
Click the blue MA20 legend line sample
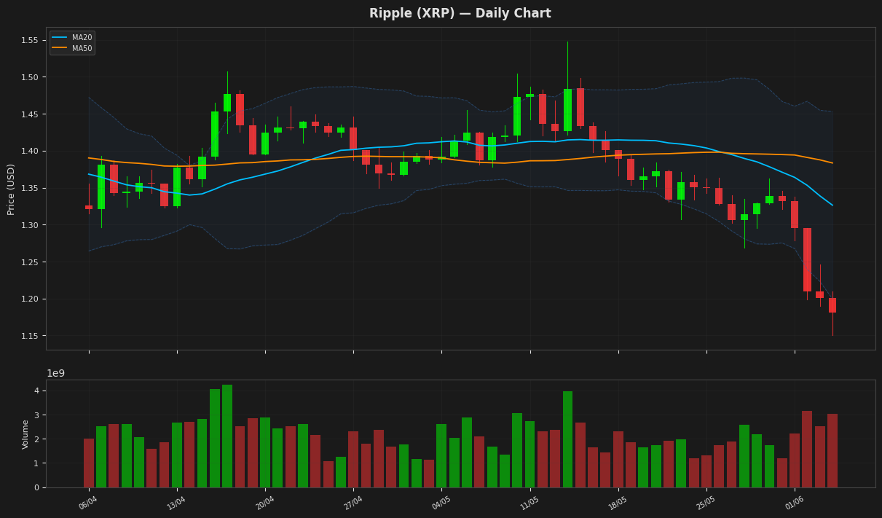point(60,37)
